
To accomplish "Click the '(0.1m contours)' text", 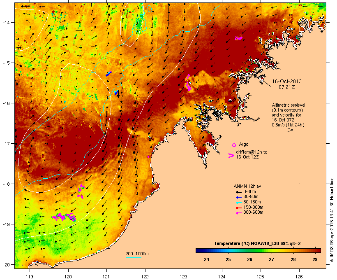I will click(x=287, y=110).
